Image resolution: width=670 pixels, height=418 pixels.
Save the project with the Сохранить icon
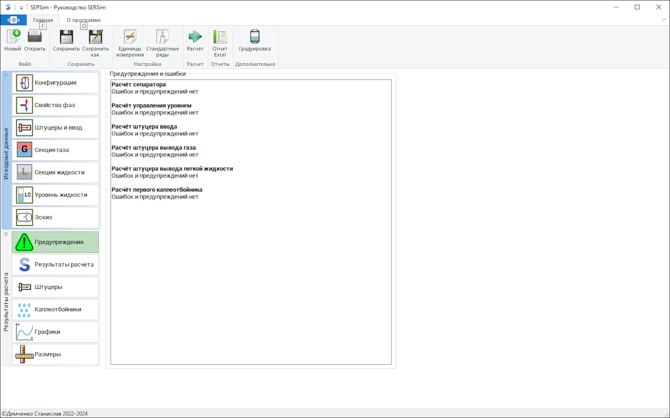66,37
